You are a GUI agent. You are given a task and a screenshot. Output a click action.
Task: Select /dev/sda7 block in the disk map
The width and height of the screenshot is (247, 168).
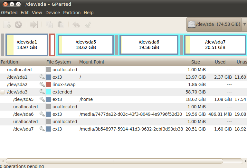pyautogui.click(x=215, y=45)
